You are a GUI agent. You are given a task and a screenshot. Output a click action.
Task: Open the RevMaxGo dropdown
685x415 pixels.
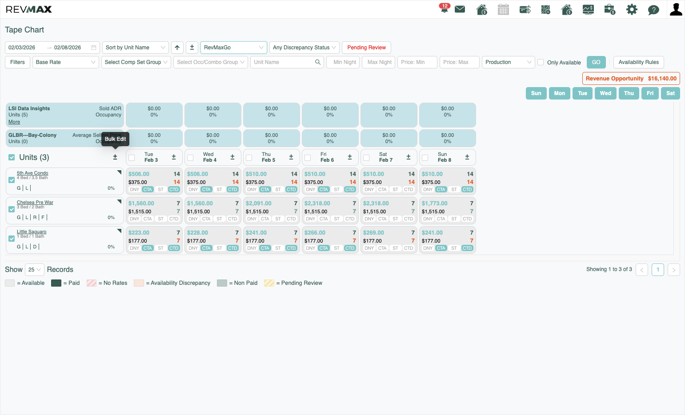[234, 48]
